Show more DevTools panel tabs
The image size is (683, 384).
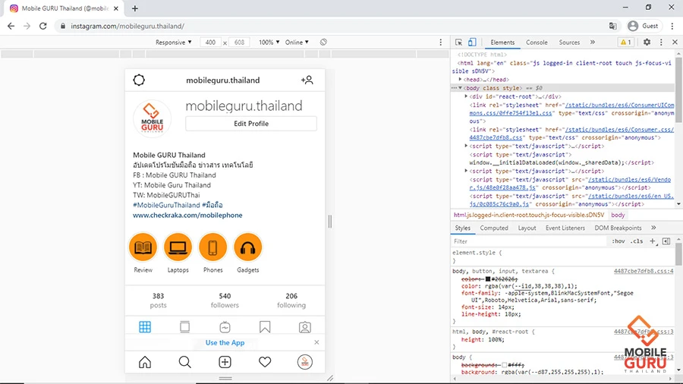tap(593, 42)
